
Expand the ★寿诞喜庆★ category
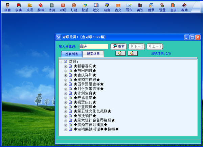66,98
